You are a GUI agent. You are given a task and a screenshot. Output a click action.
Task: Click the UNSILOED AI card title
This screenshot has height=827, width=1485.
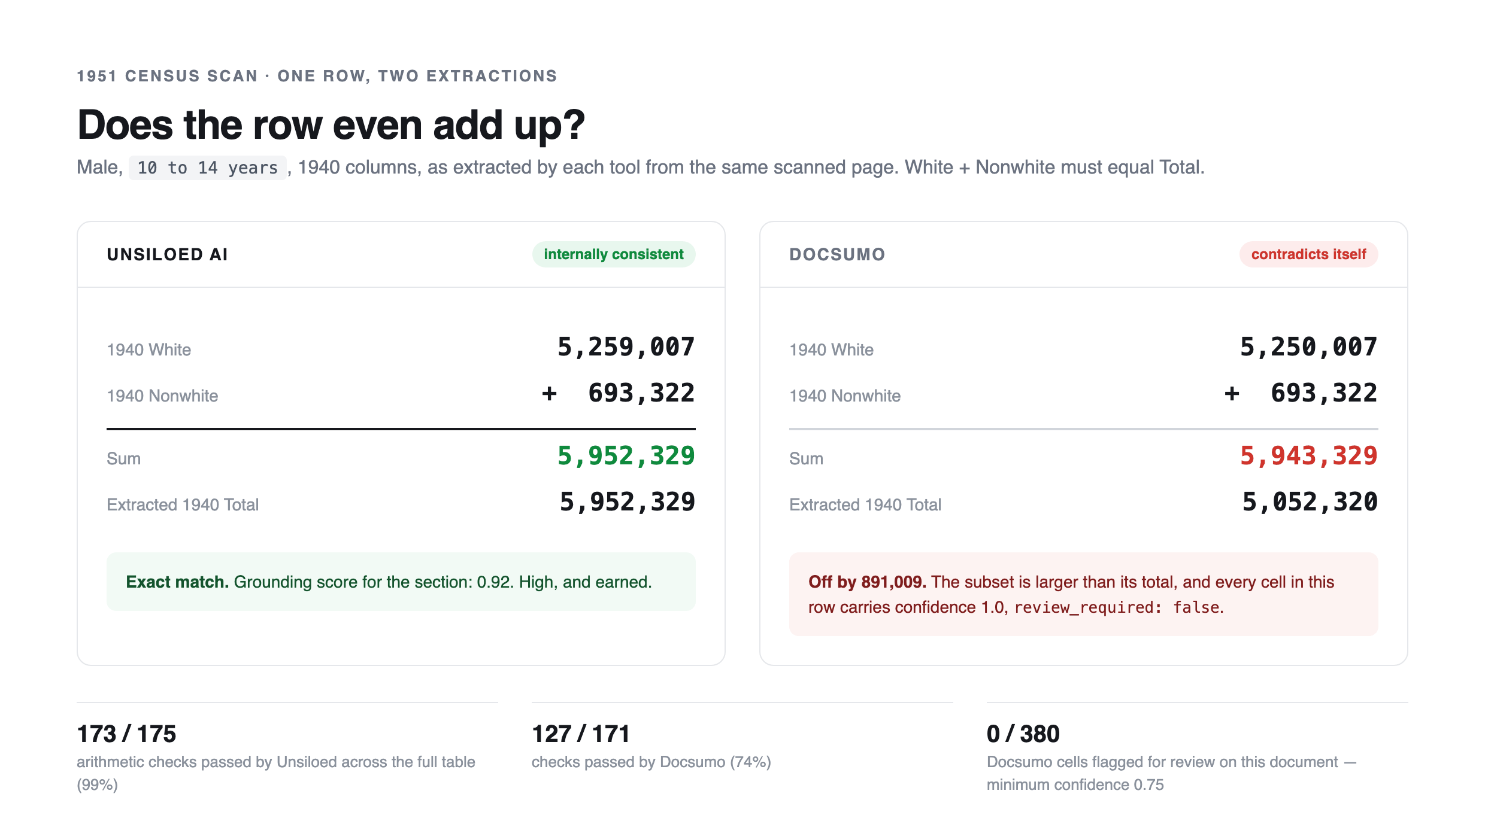(x=168, y=254)
